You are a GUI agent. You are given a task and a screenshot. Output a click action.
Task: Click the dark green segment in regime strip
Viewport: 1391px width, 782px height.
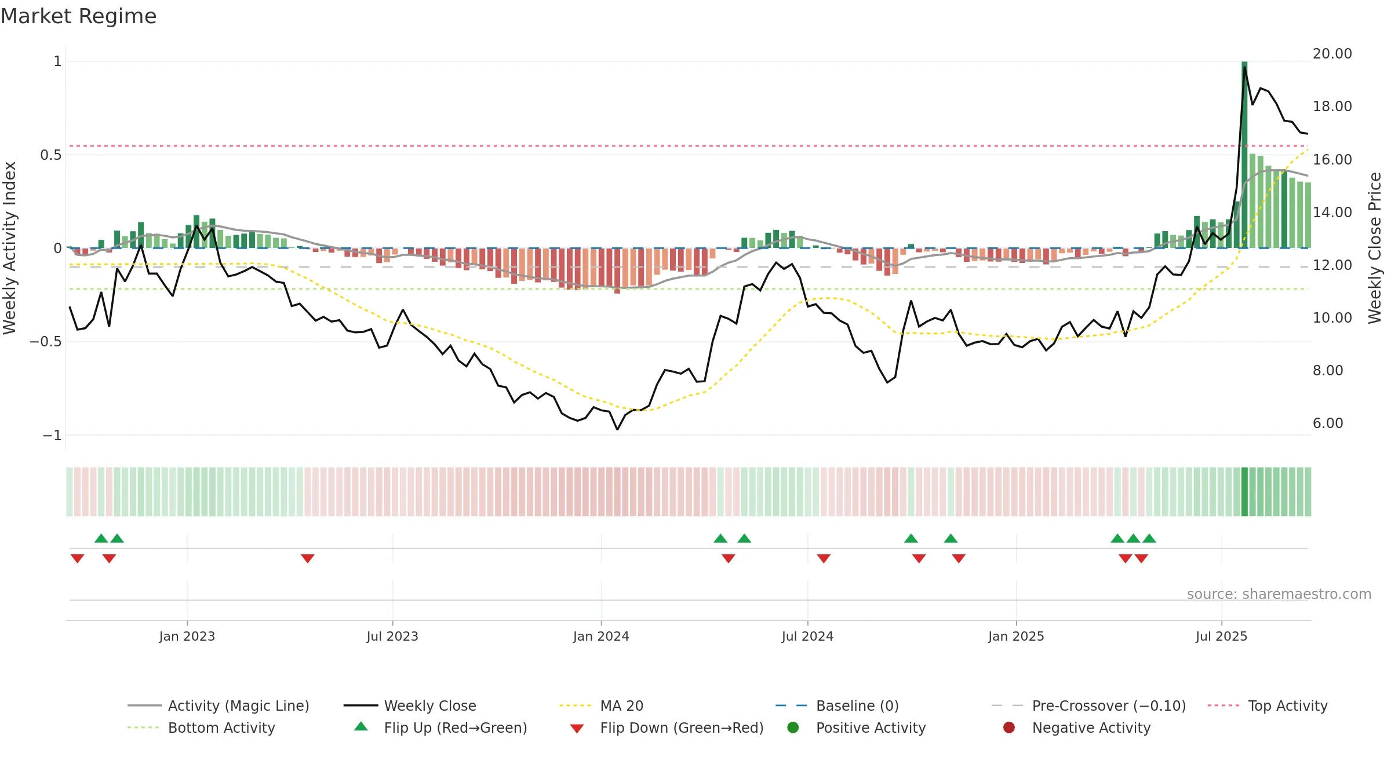coord(1244,491)
